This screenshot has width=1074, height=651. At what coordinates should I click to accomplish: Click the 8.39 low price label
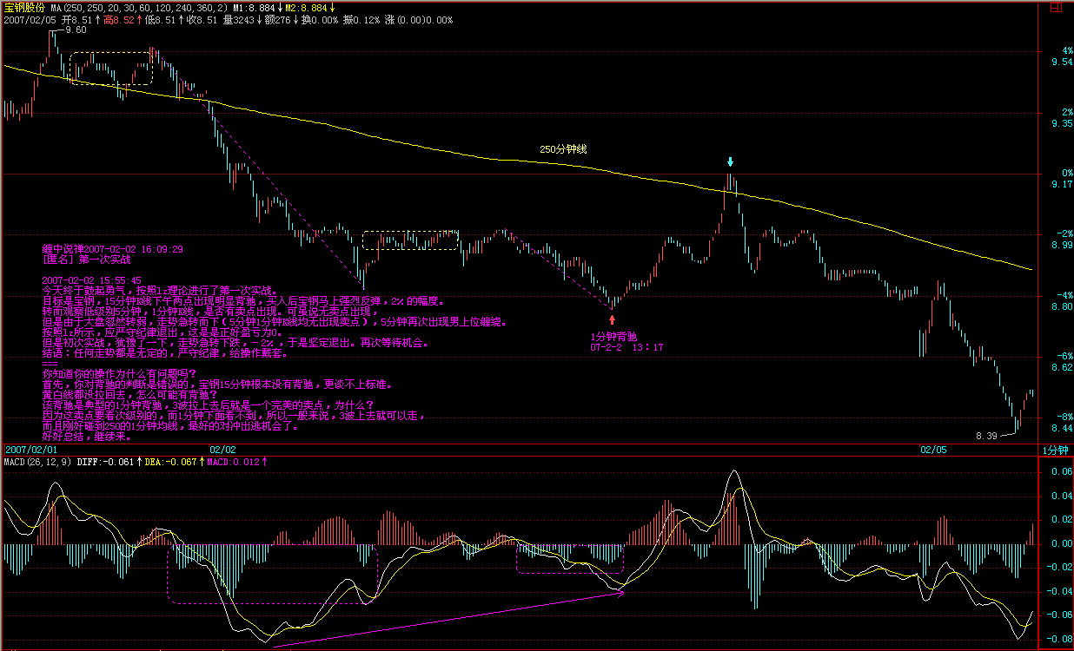pyautogui.click(x=986, y=436)
